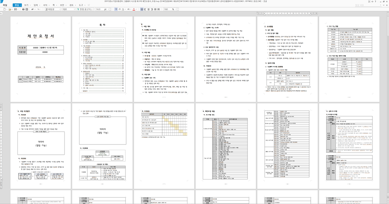This screenshot has height=204, width=389.
Task: Apply the red font color icon
Action: click(134, 9)
